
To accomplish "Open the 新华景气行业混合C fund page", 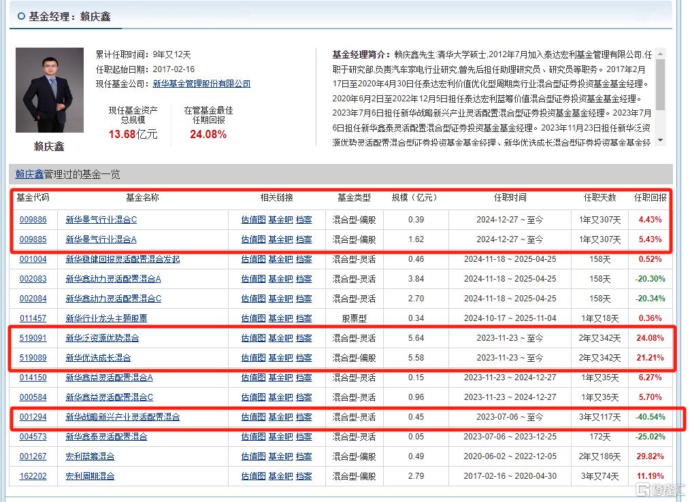I will [101, 220].
